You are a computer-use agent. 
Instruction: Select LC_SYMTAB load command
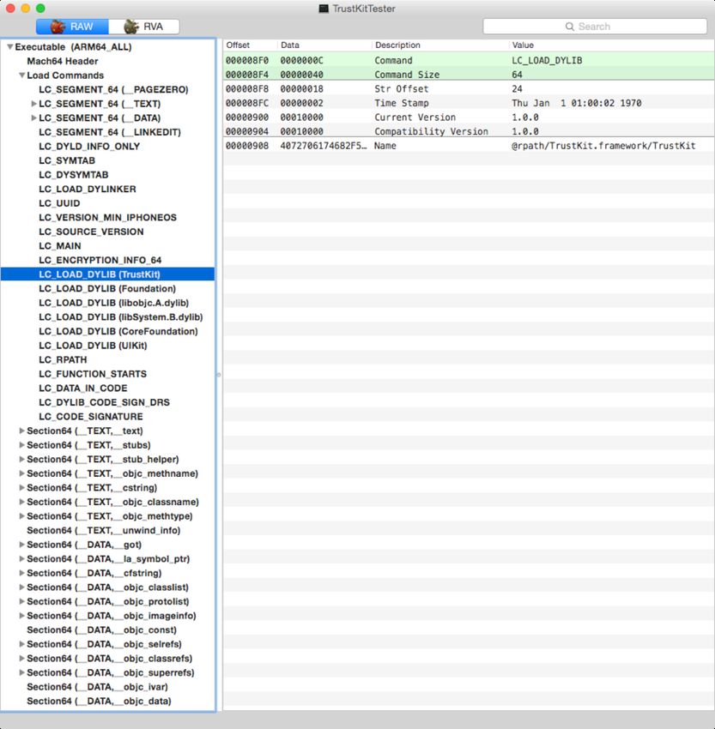click(x=67, y=161)
